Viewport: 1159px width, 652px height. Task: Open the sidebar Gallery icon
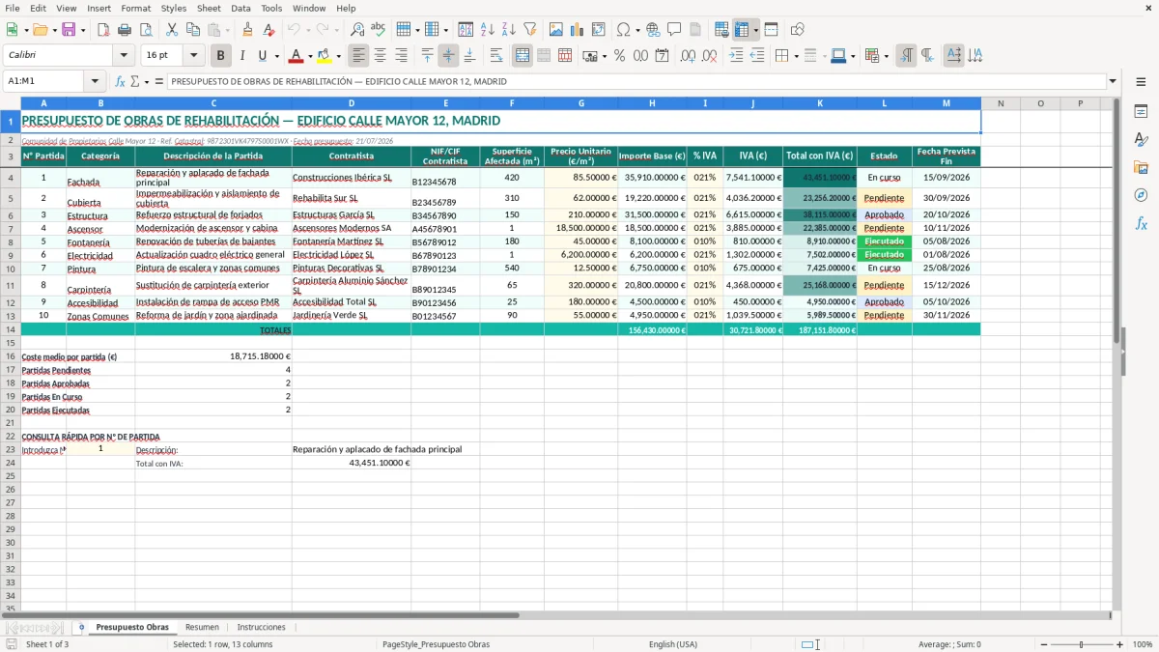[x=1141, y=167]
